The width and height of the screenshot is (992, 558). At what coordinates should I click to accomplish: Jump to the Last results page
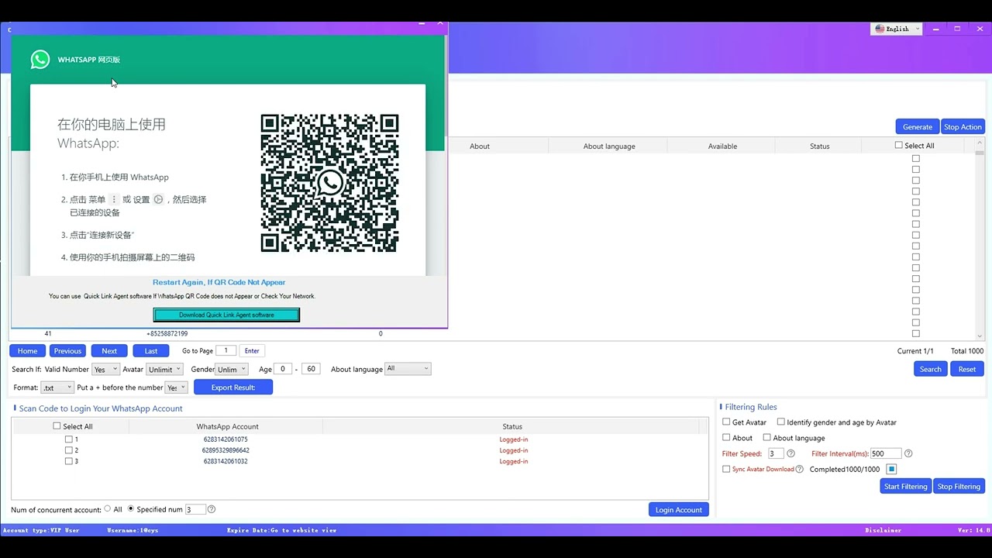[151, 351]
